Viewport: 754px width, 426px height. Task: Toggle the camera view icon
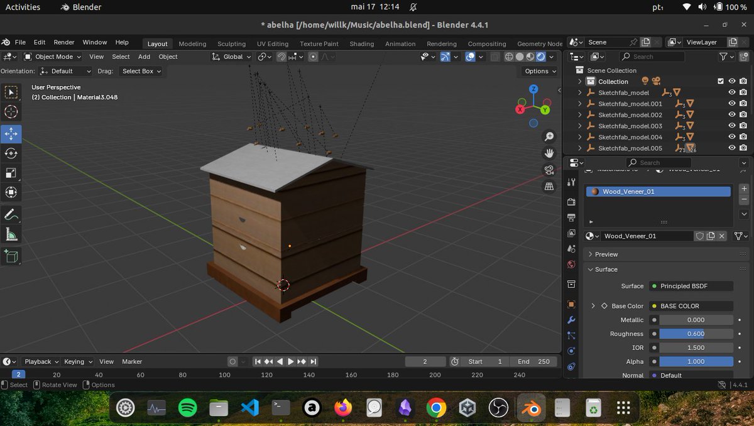point(549,170)
